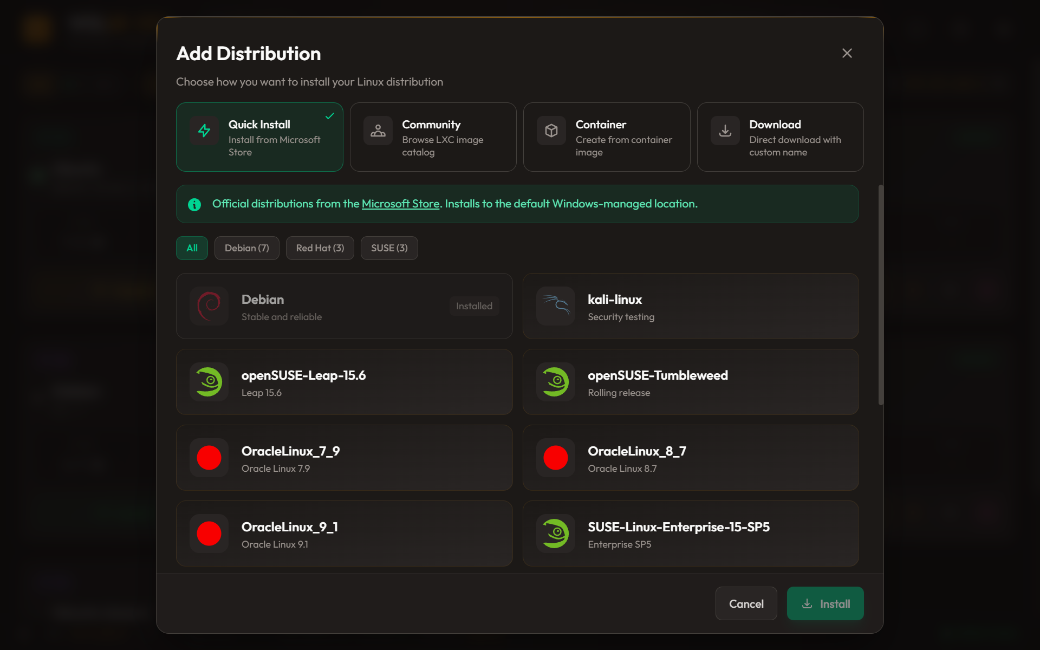The image size is (1040, 650).
Task: Select the Community install method
Action: coord(433,136)
